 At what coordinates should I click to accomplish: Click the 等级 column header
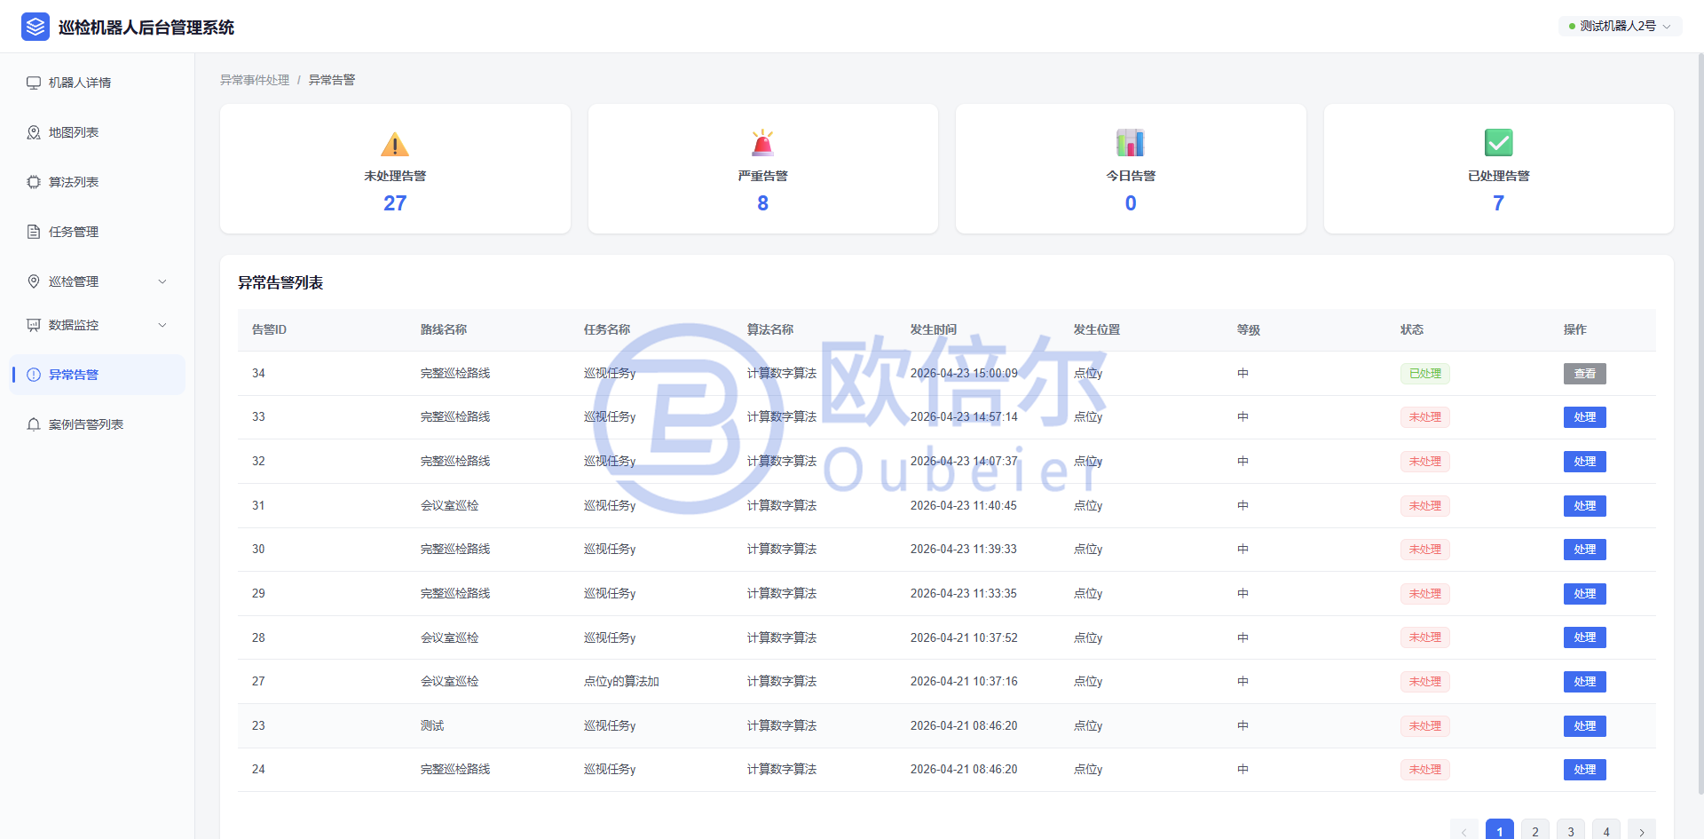[x=1249, y=329]
